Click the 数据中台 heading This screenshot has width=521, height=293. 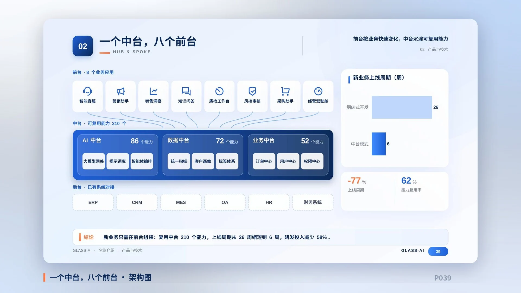click(x=178, y=140)
